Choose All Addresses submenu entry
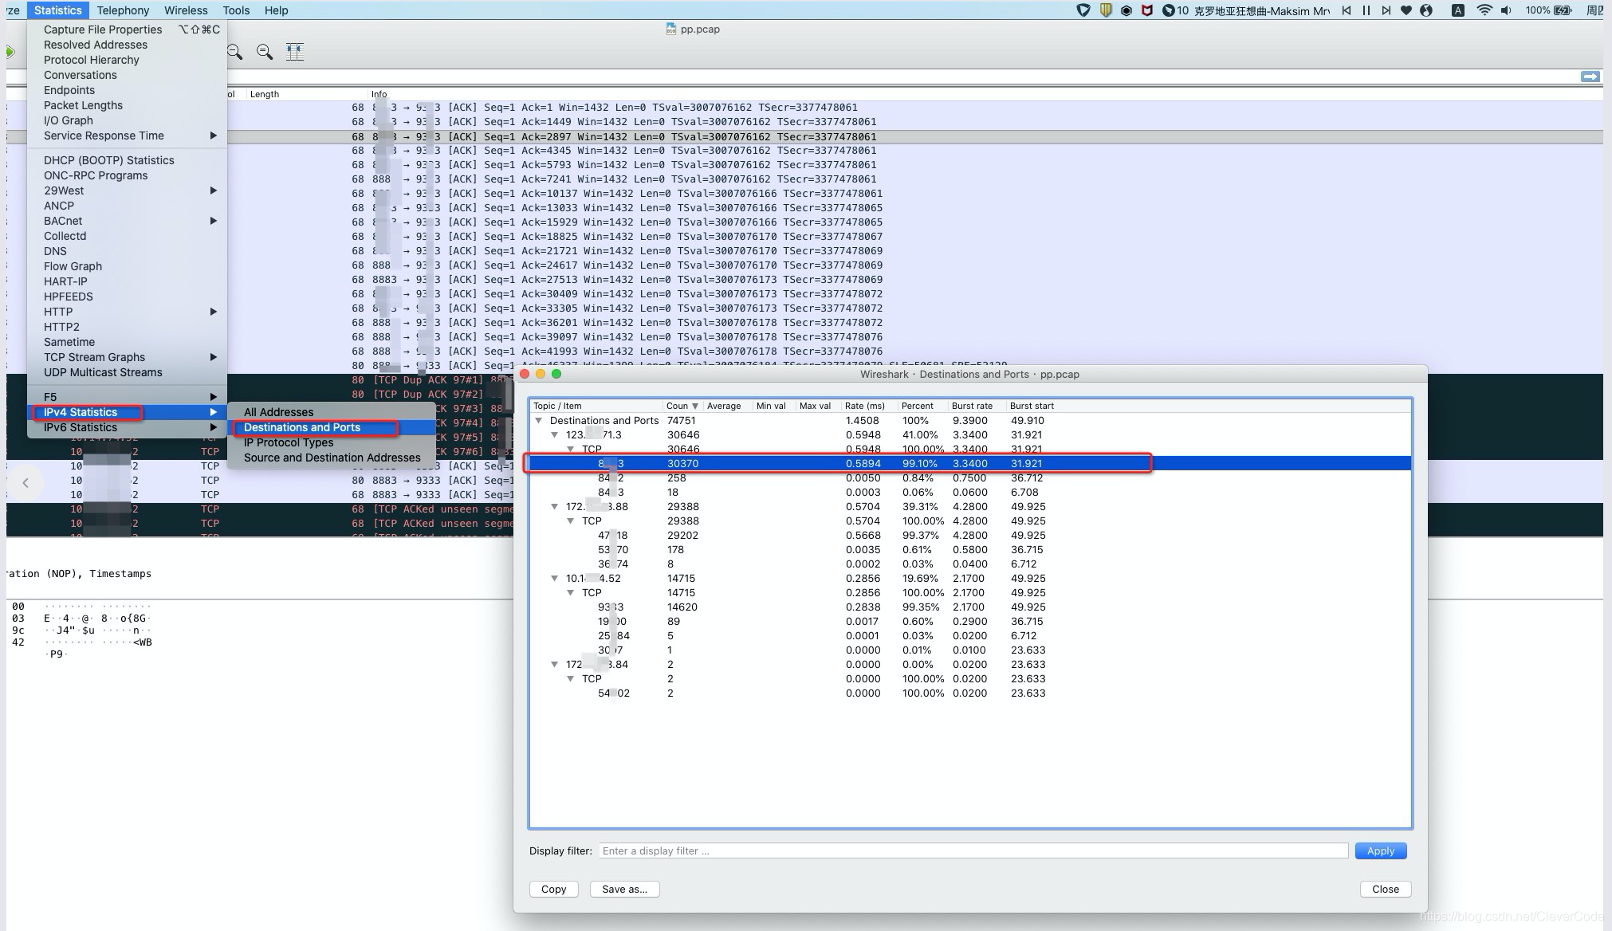This screenshot has height=931, width=1612. coord(332,412)
